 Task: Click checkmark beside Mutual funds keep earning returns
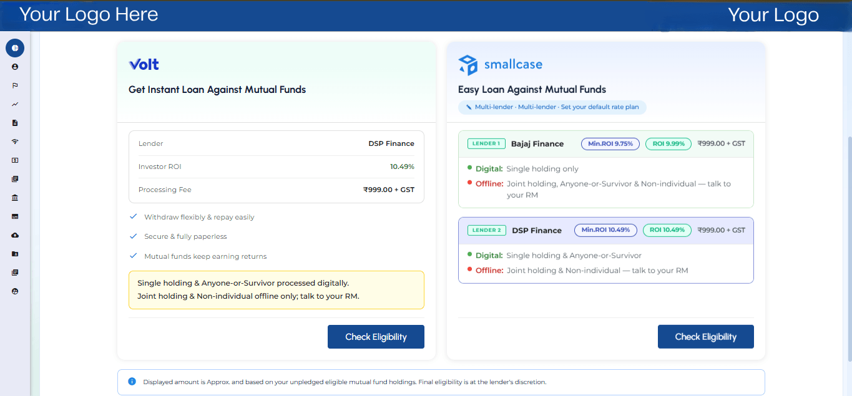(133, 256)
